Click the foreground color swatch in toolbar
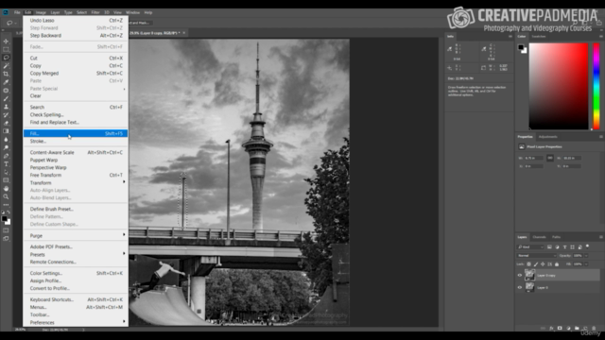The width and height of the screenshot is (605, 340). [x=4, y=218]
